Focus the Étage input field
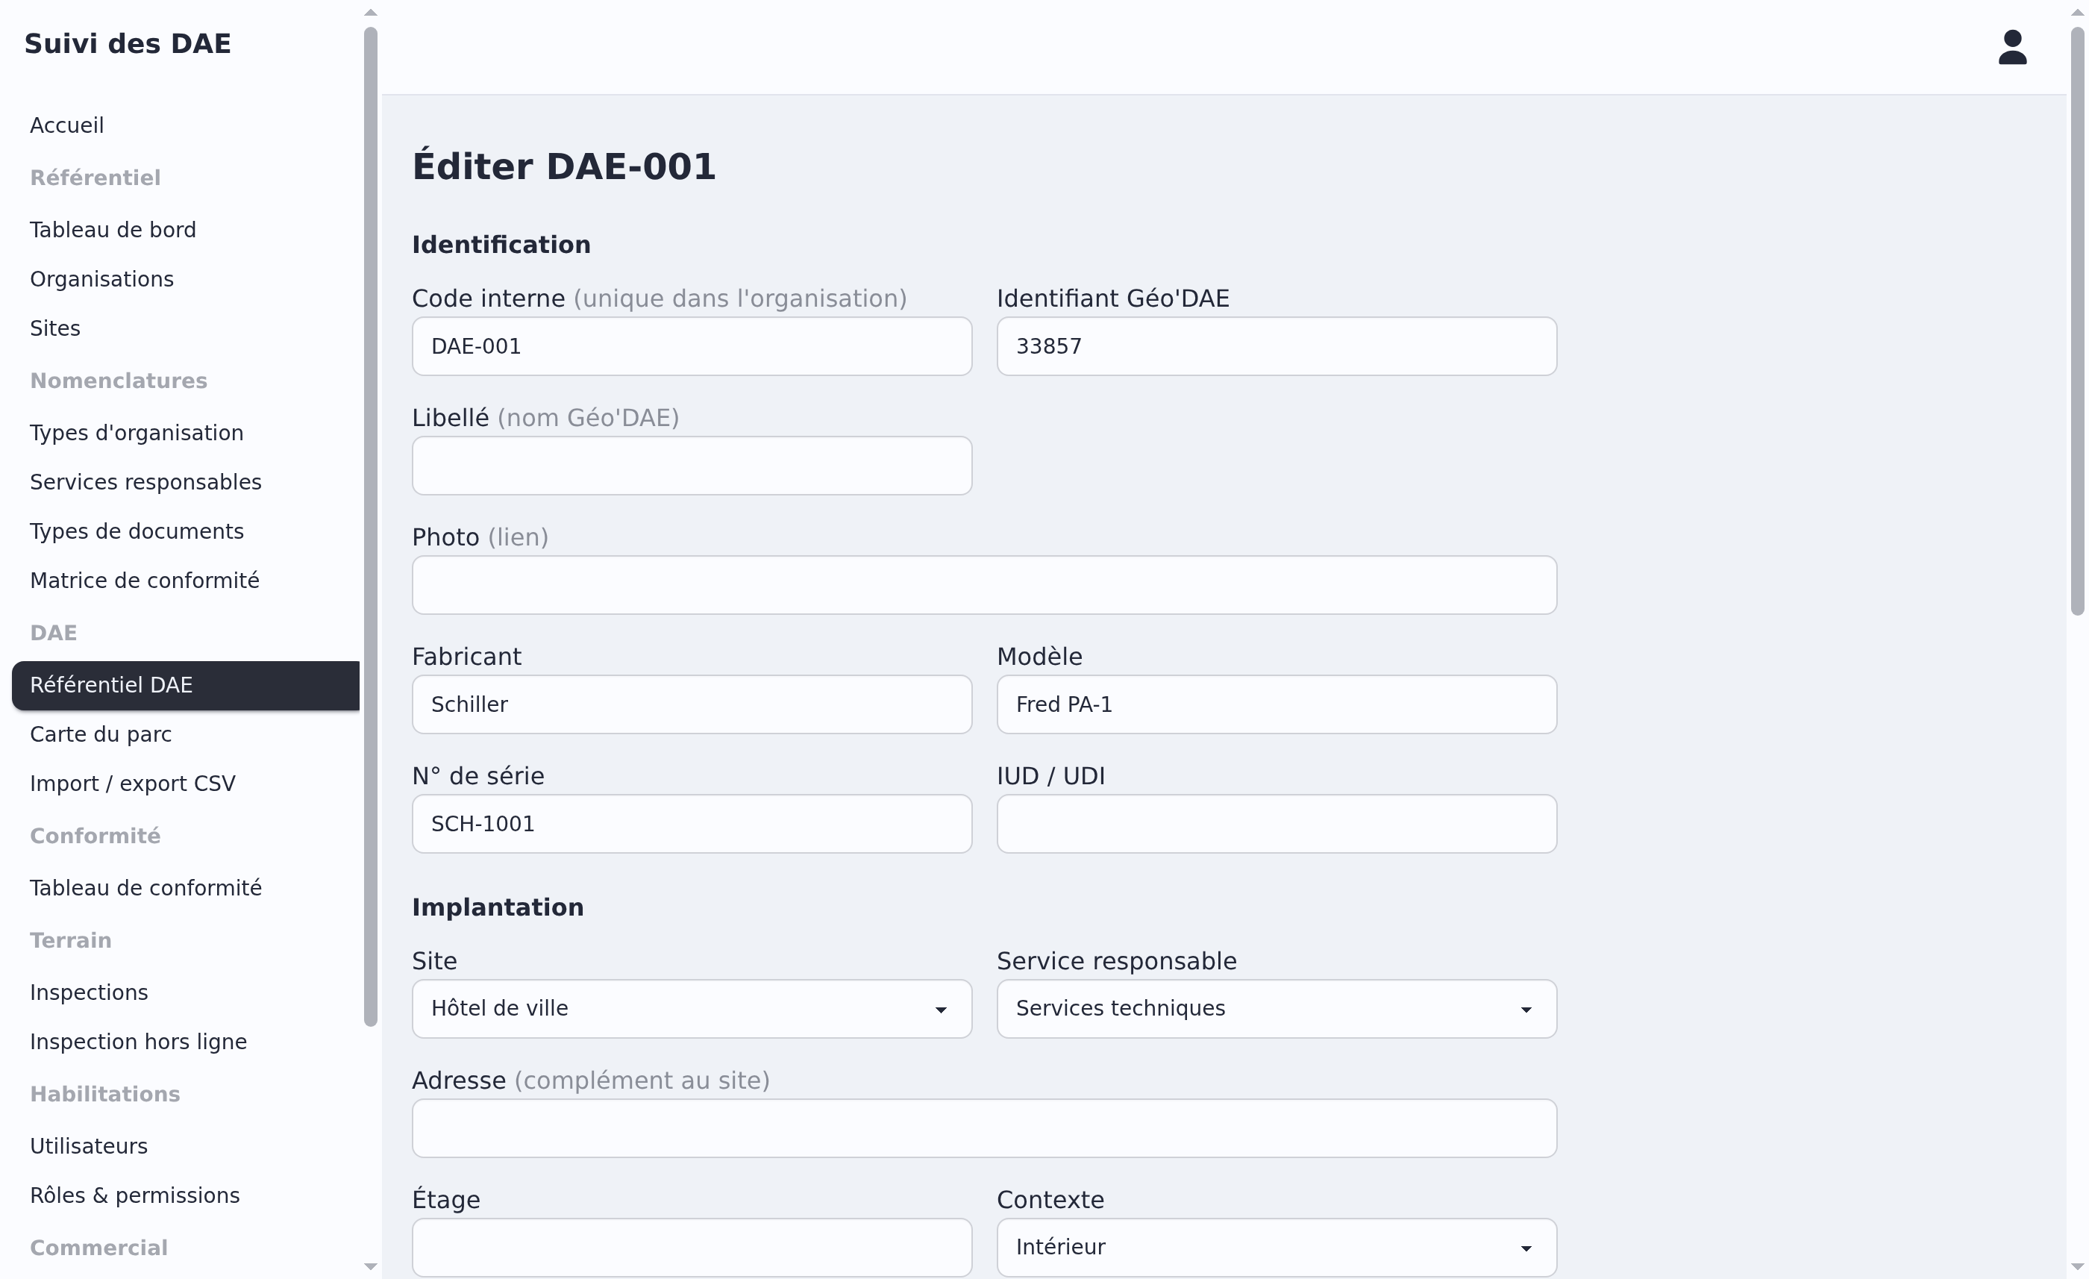 pos(692,1247)
